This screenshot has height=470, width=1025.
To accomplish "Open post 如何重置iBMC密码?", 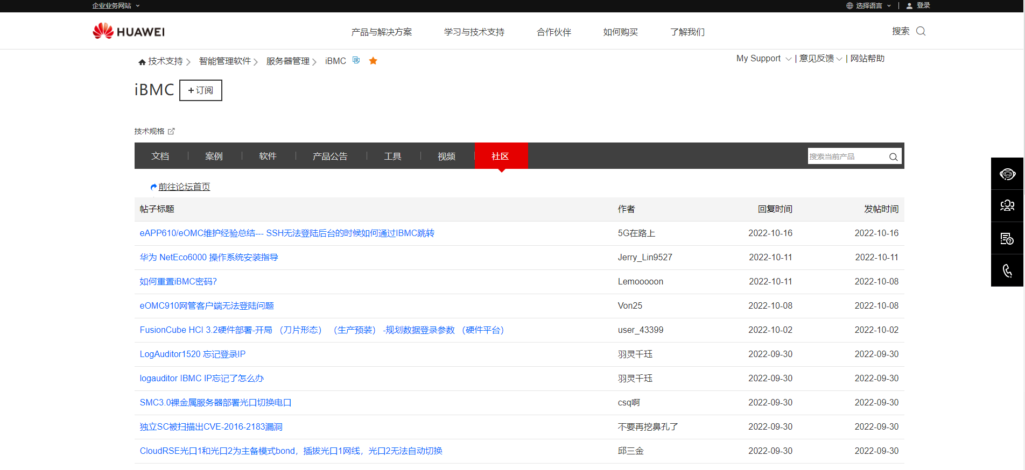I will pos(178,282).
